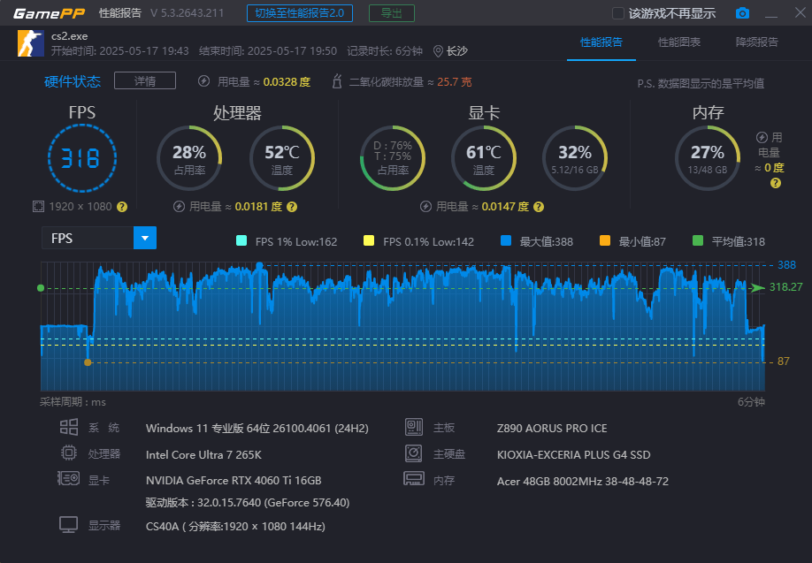
Task: Click the 导出 export button
Action: click(x=392, y=13)
